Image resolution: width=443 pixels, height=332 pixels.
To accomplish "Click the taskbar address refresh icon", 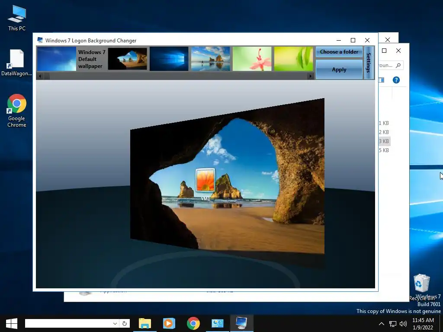I will pos(125,323).
